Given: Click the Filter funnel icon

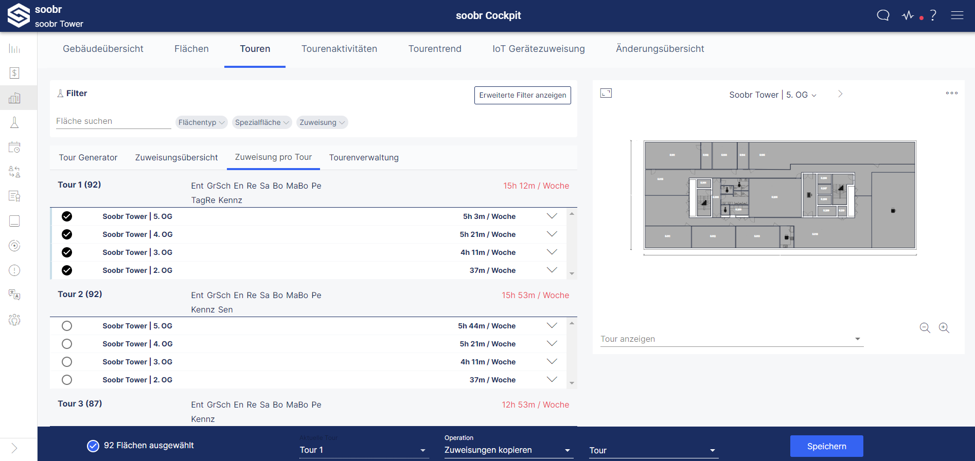Looking at the screenshot, I should tap(60, 94).
